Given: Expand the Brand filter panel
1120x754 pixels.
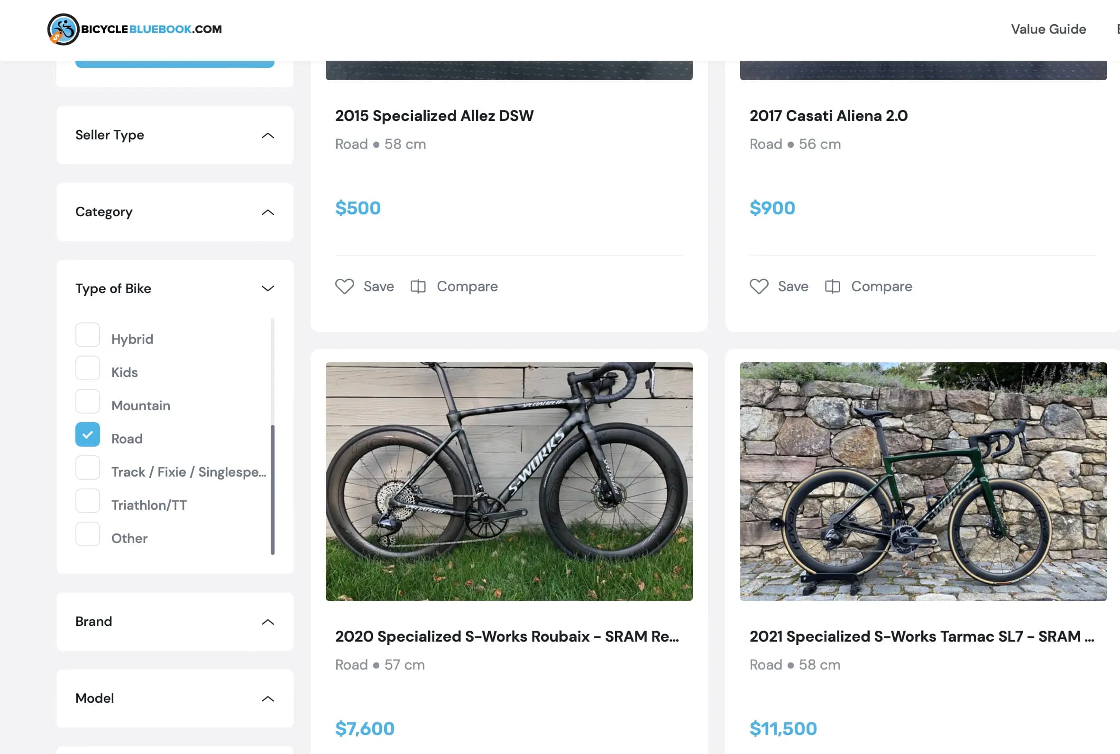Looking at the screenshot, I should tap(267, 622).
